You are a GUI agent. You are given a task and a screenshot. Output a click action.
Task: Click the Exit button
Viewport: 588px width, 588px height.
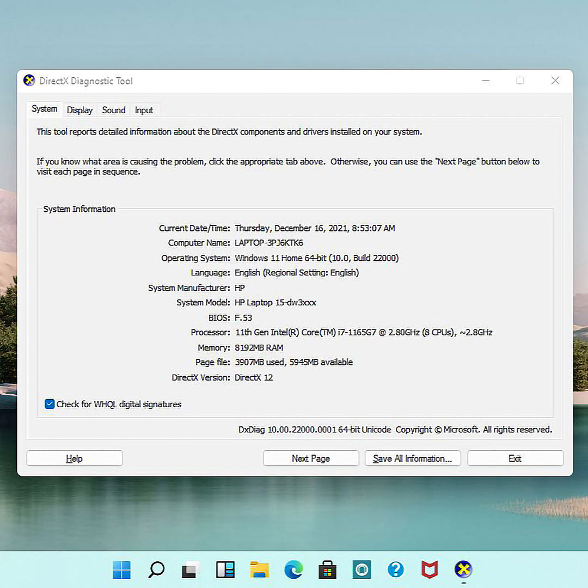[x=515, y=458]
